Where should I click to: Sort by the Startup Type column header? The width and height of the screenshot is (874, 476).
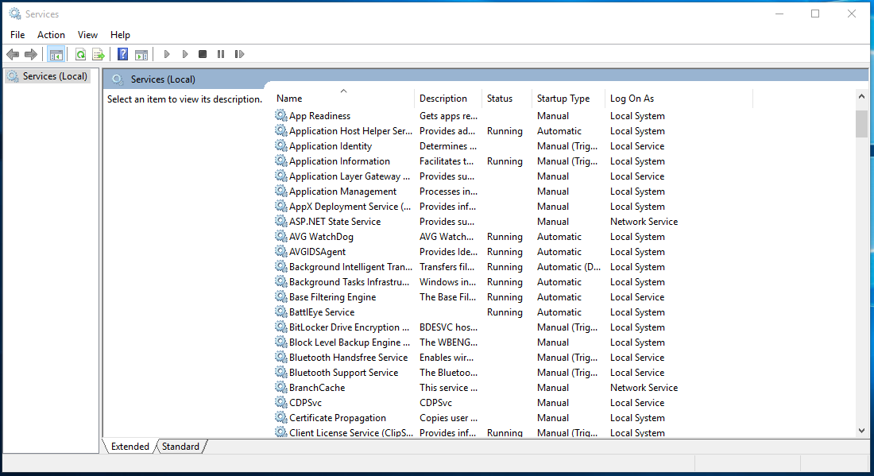click(x=569, y=98)
